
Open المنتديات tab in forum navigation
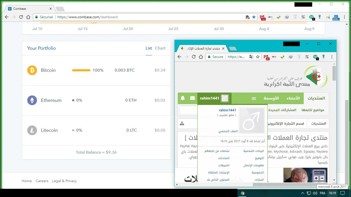pos(316,98)
